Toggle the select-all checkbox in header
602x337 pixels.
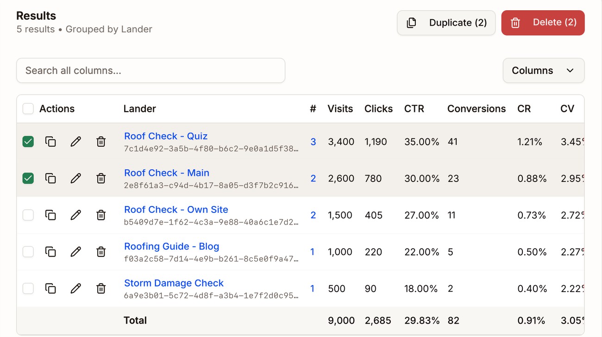28,109
